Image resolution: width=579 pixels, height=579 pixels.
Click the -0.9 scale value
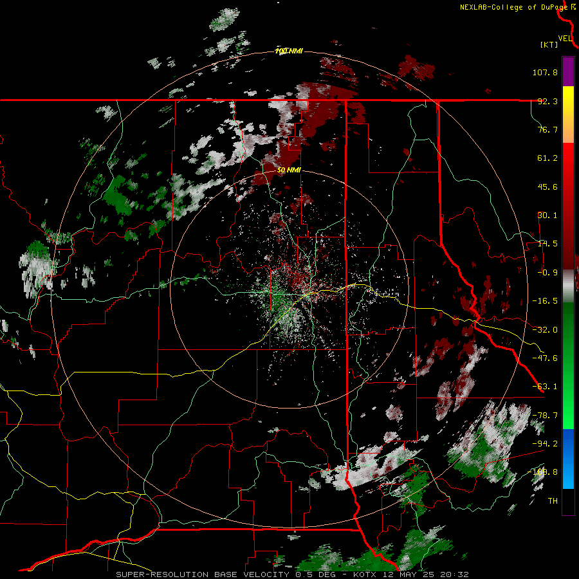tap(547, 273)
